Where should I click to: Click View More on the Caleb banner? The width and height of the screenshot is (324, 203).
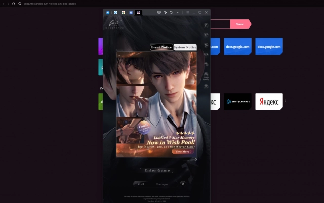coord(183,151)
